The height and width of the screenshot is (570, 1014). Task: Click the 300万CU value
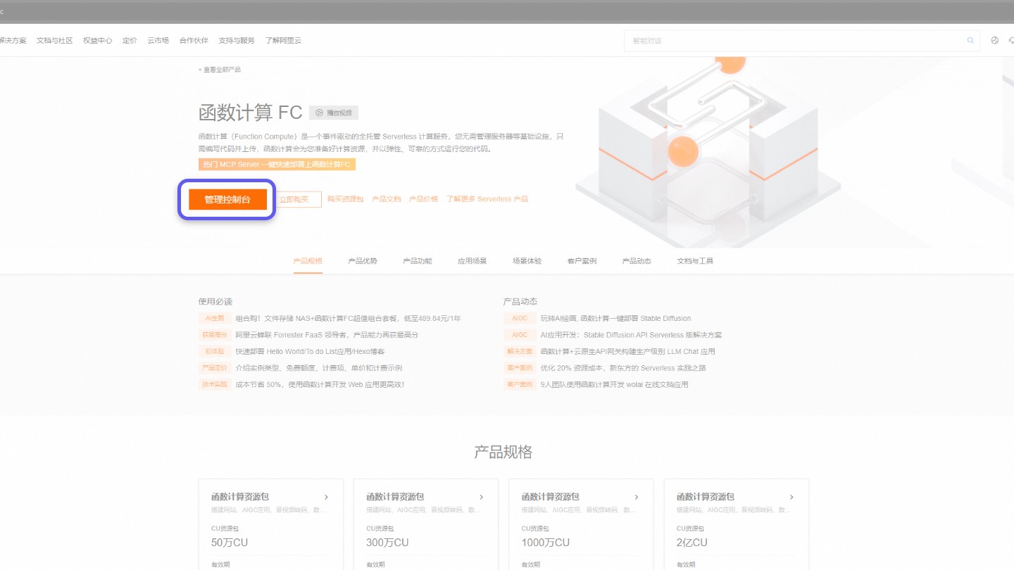coord(387,543)
